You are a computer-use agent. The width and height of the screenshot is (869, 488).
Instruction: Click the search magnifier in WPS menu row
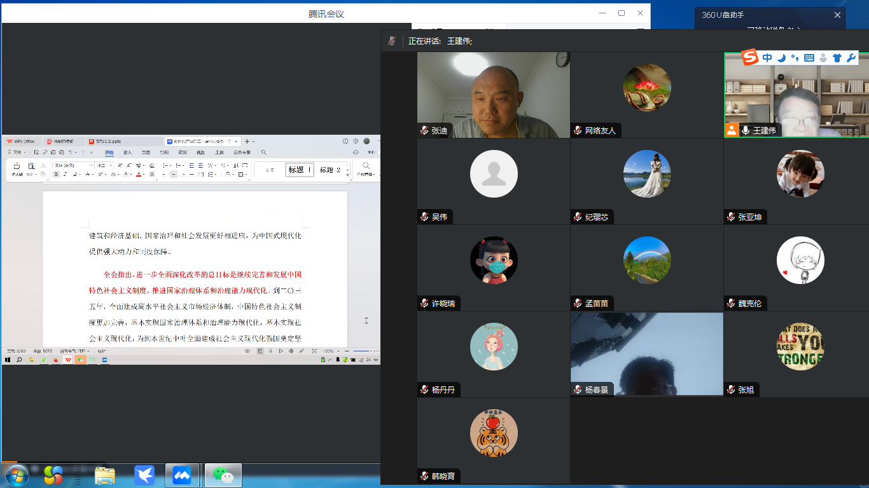(x=264, y=152)
